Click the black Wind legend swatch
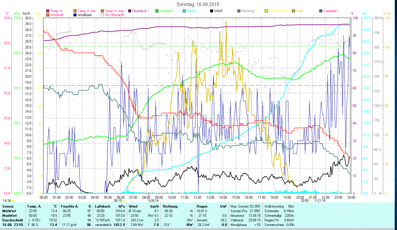 212,11
